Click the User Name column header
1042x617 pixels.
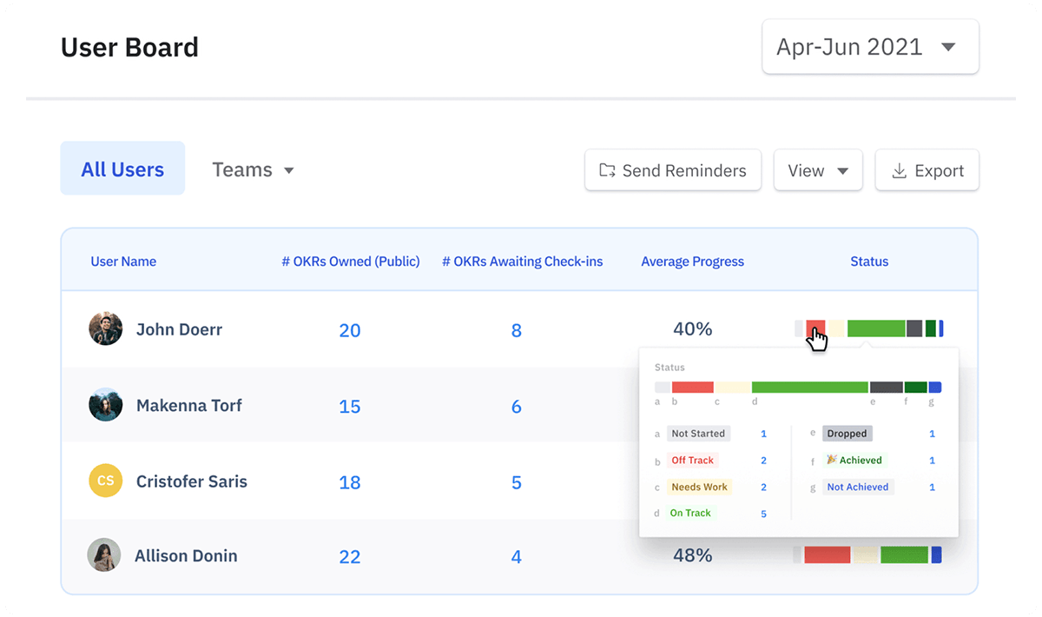click(123, 261)
